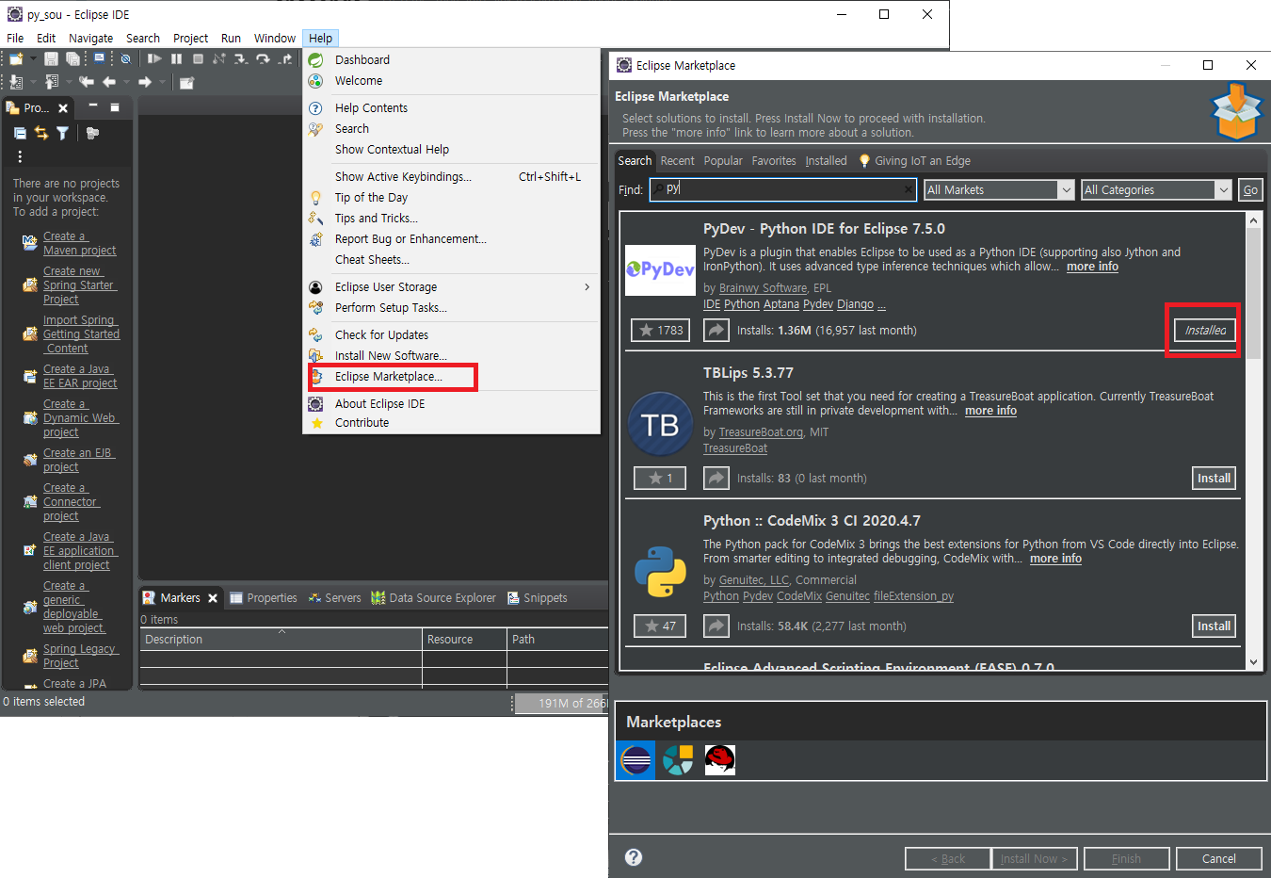
Task: Close the Project Explorer tab
Action: [x=63, y=108]
